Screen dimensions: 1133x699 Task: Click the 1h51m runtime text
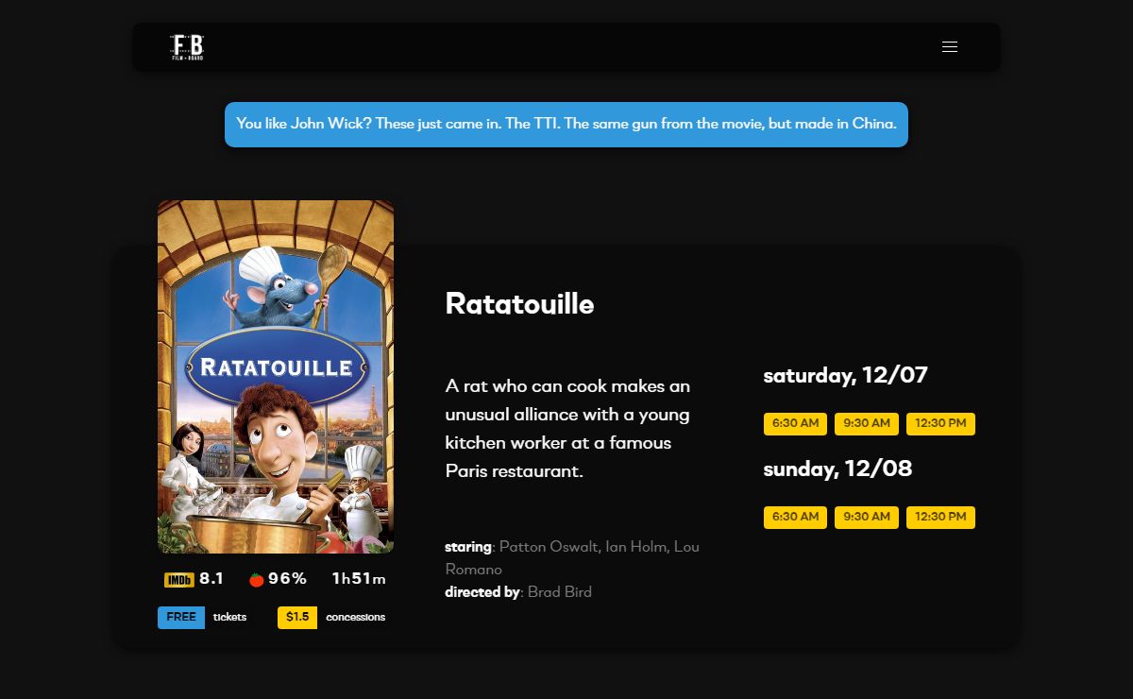[x=359, y=580]
